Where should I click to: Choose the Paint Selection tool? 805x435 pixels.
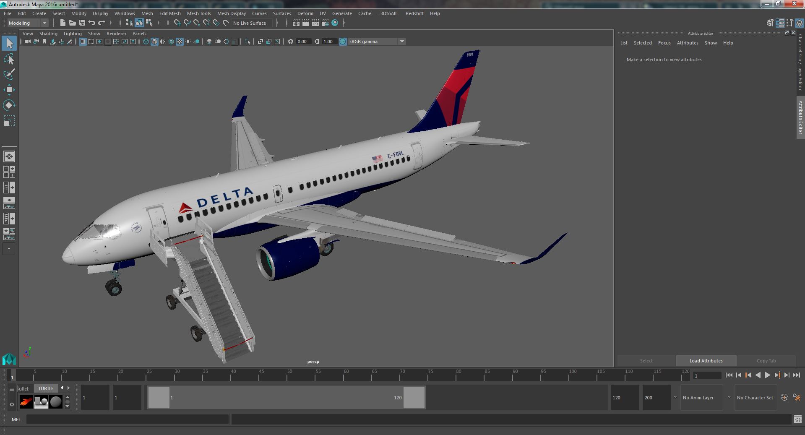9,74
